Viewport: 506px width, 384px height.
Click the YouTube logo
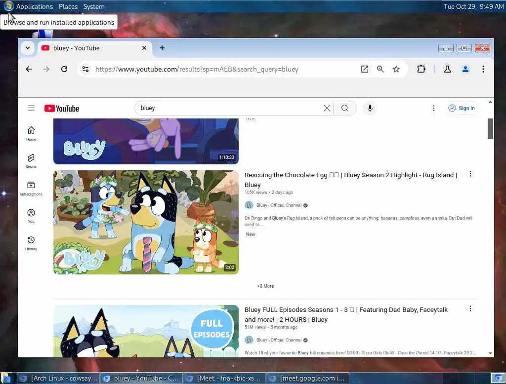(x=62, y=108)
